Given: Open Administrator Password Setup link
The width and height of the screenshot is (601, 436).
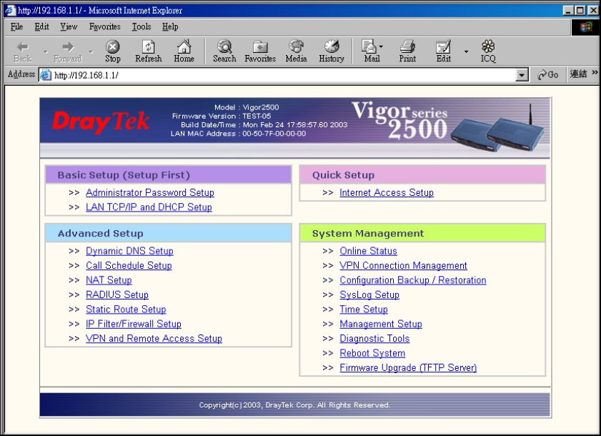Looking at the screenshot, I should 150,192.
